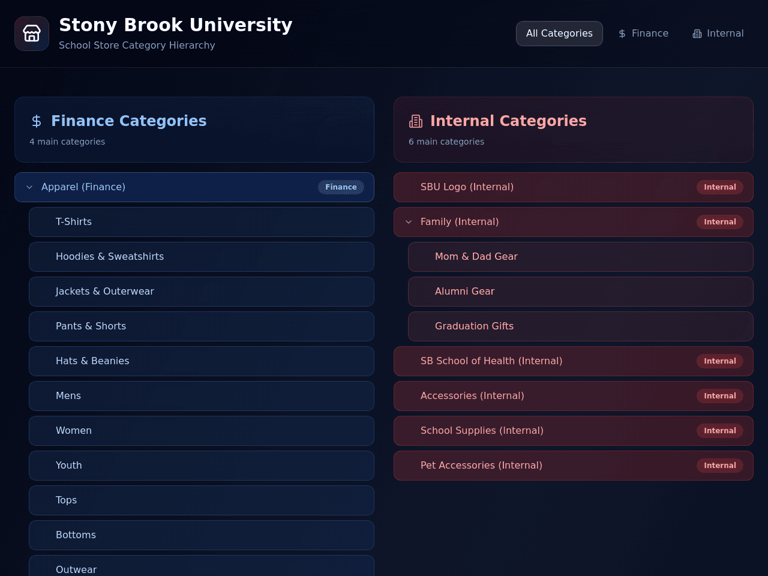Image resolution: width=768 pixels, height=576 pixels.
Task: Open SB School of Health (Internal)
Action: tap(574, 361)
